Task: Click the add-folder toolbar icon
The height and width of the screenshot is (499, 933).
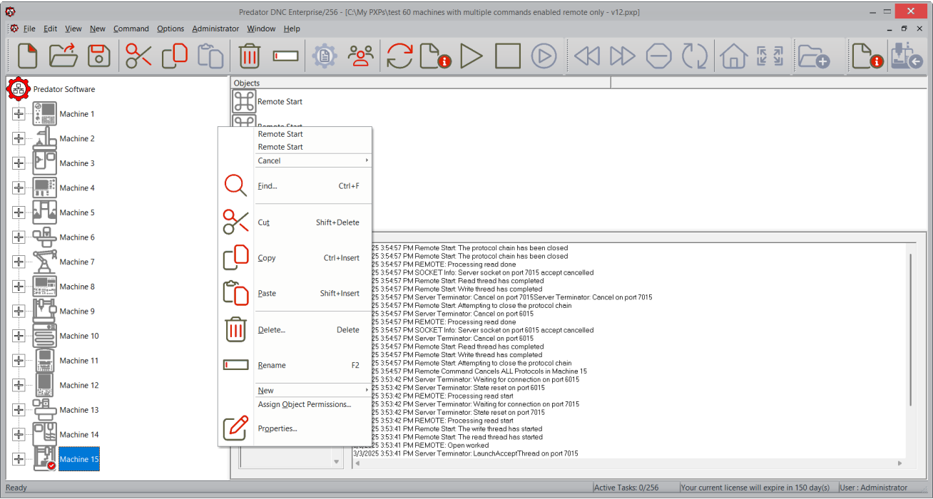Action: point(814,56)
